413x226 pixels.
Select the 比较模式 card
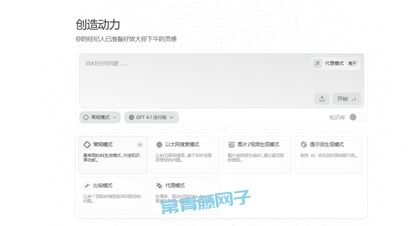coord(113,196)
